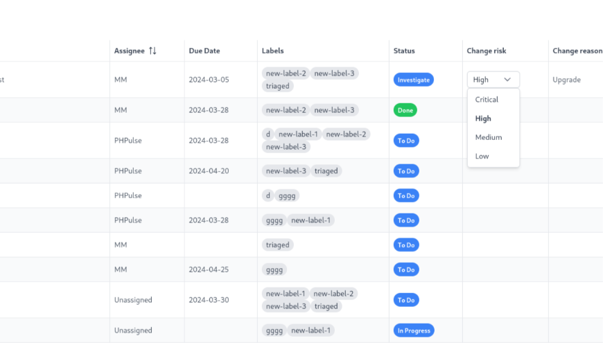This screenshot has height=343, width=603.
Task: Click the green Done status badge
Action: (405, 110)
